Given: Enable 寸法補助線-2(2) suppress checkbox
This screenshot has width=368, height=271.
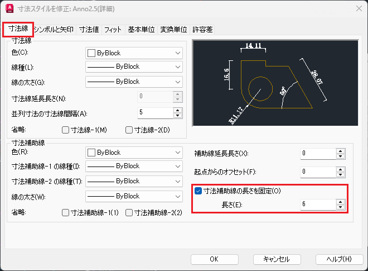Looking at the screenshot, I should click(129, 212).
